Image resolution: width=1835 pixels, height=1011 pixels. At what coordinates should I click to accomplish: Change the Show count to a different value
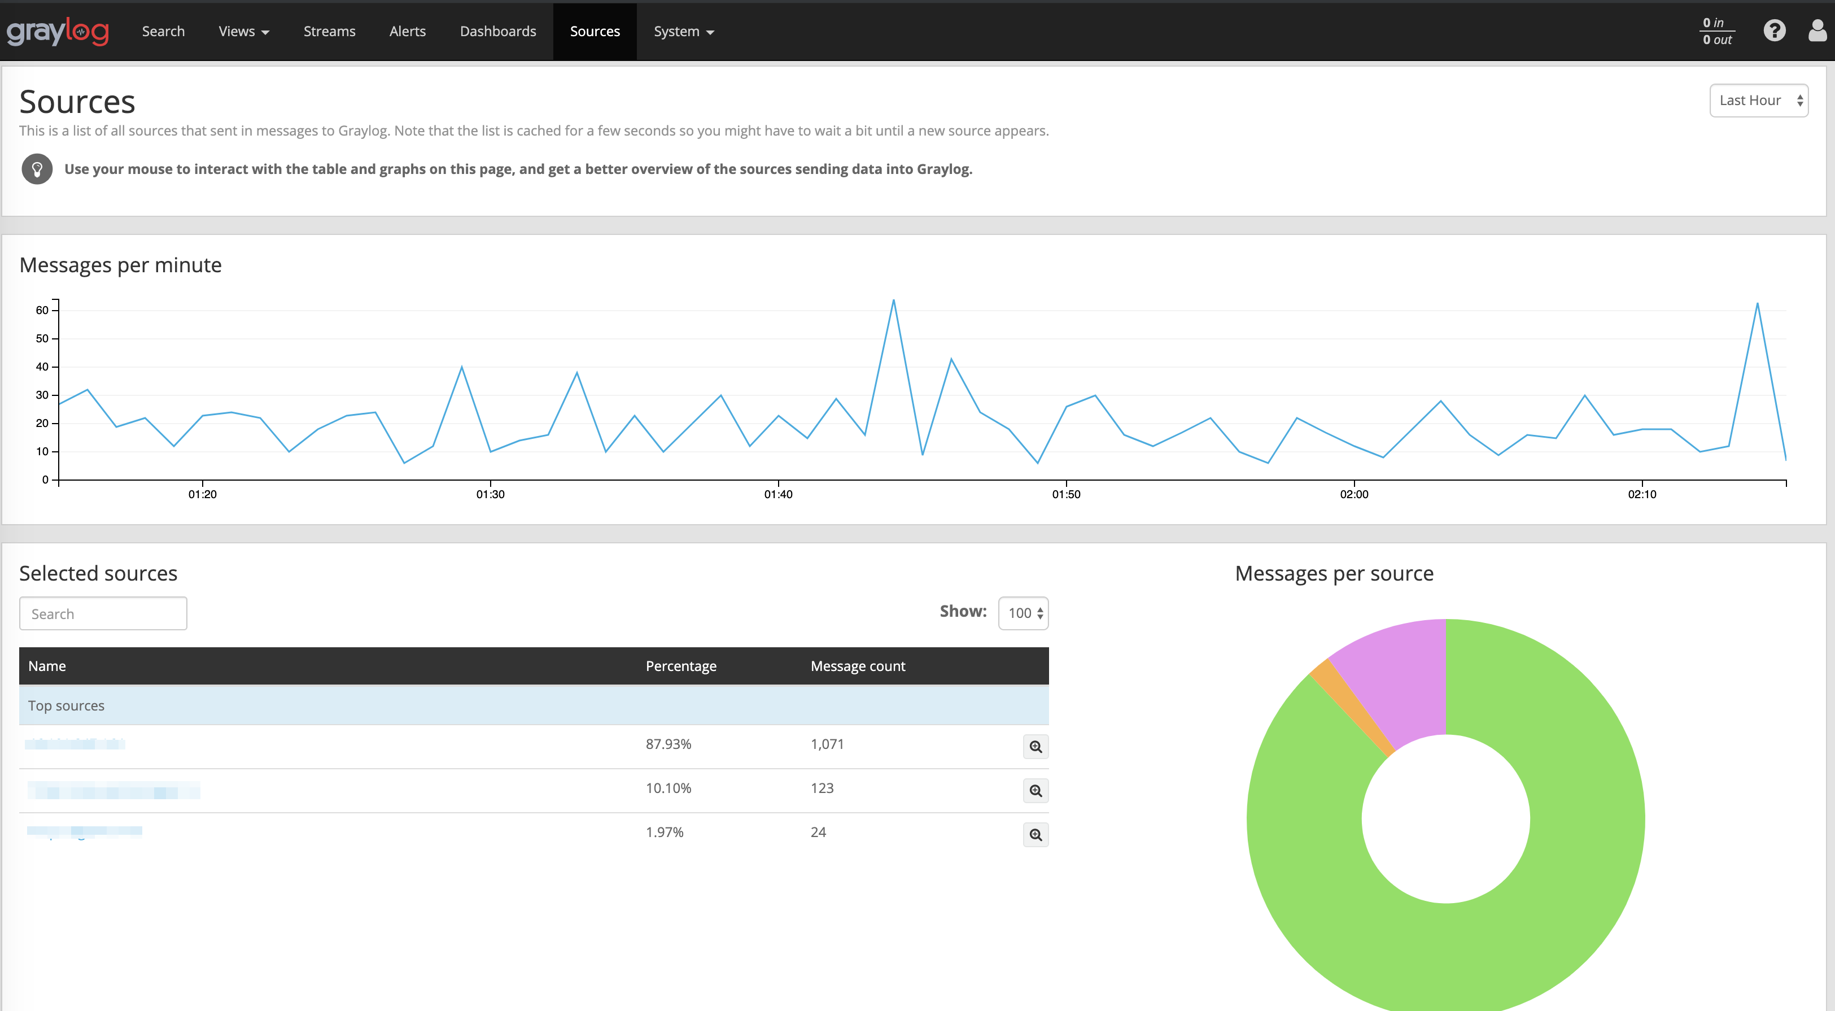1023,612
